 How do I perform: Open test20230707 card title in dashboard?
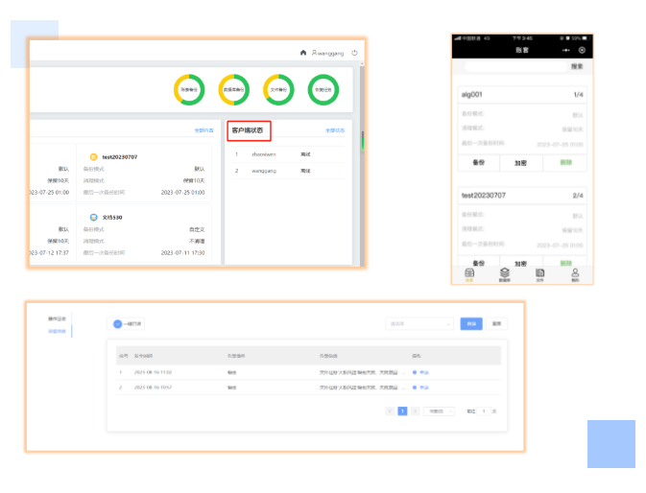click(120, 156)
